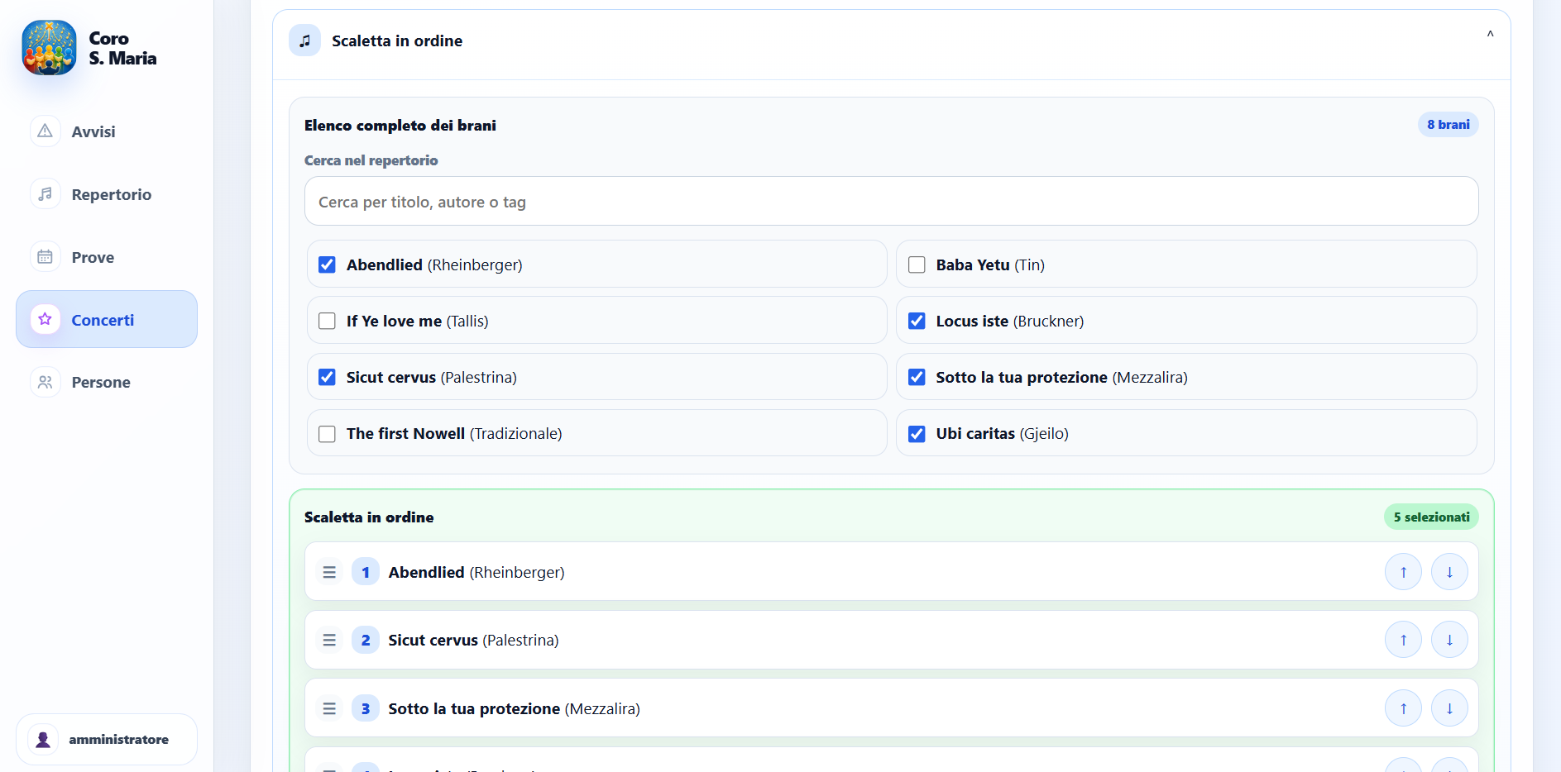This screenshot has height=772, width=1561.
Task: Click the Prove calendar icon
Action: pos(45,257)
